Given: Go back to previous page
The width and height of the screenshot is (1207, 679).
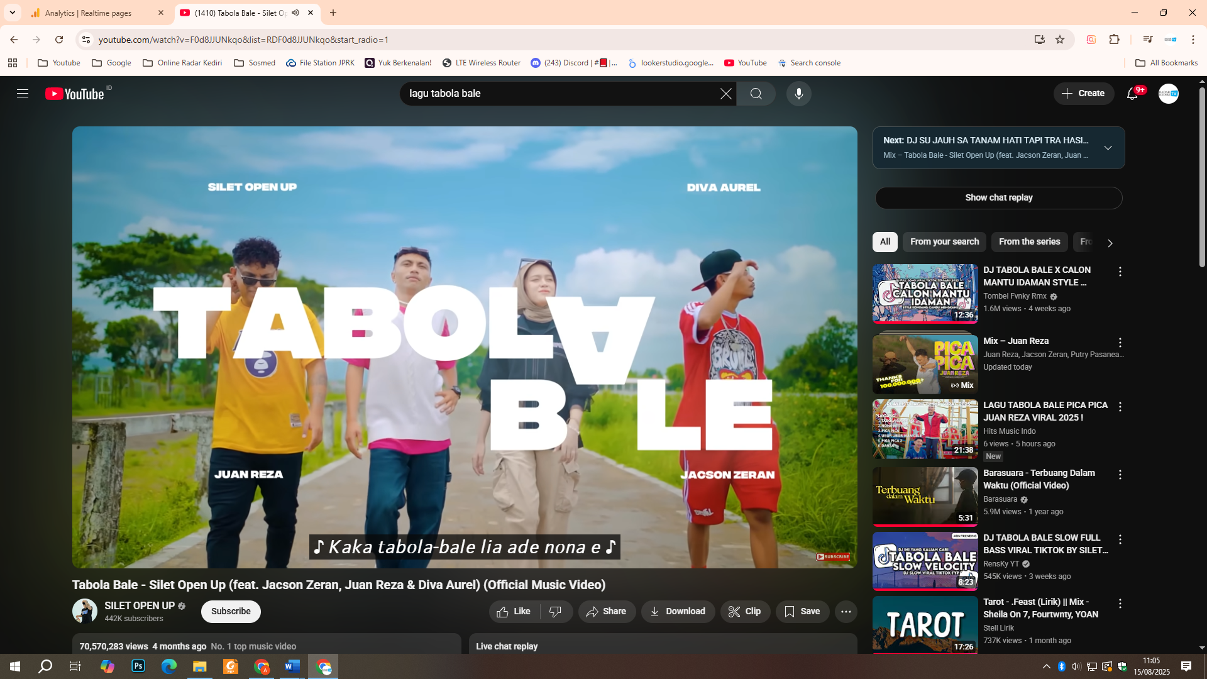Looking at the screenshot, I should (14, 40).
